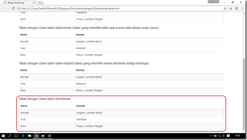Open the volume speaker icon in tray
The width and height of the screenshot is (247, 140).
click(224, 136)
